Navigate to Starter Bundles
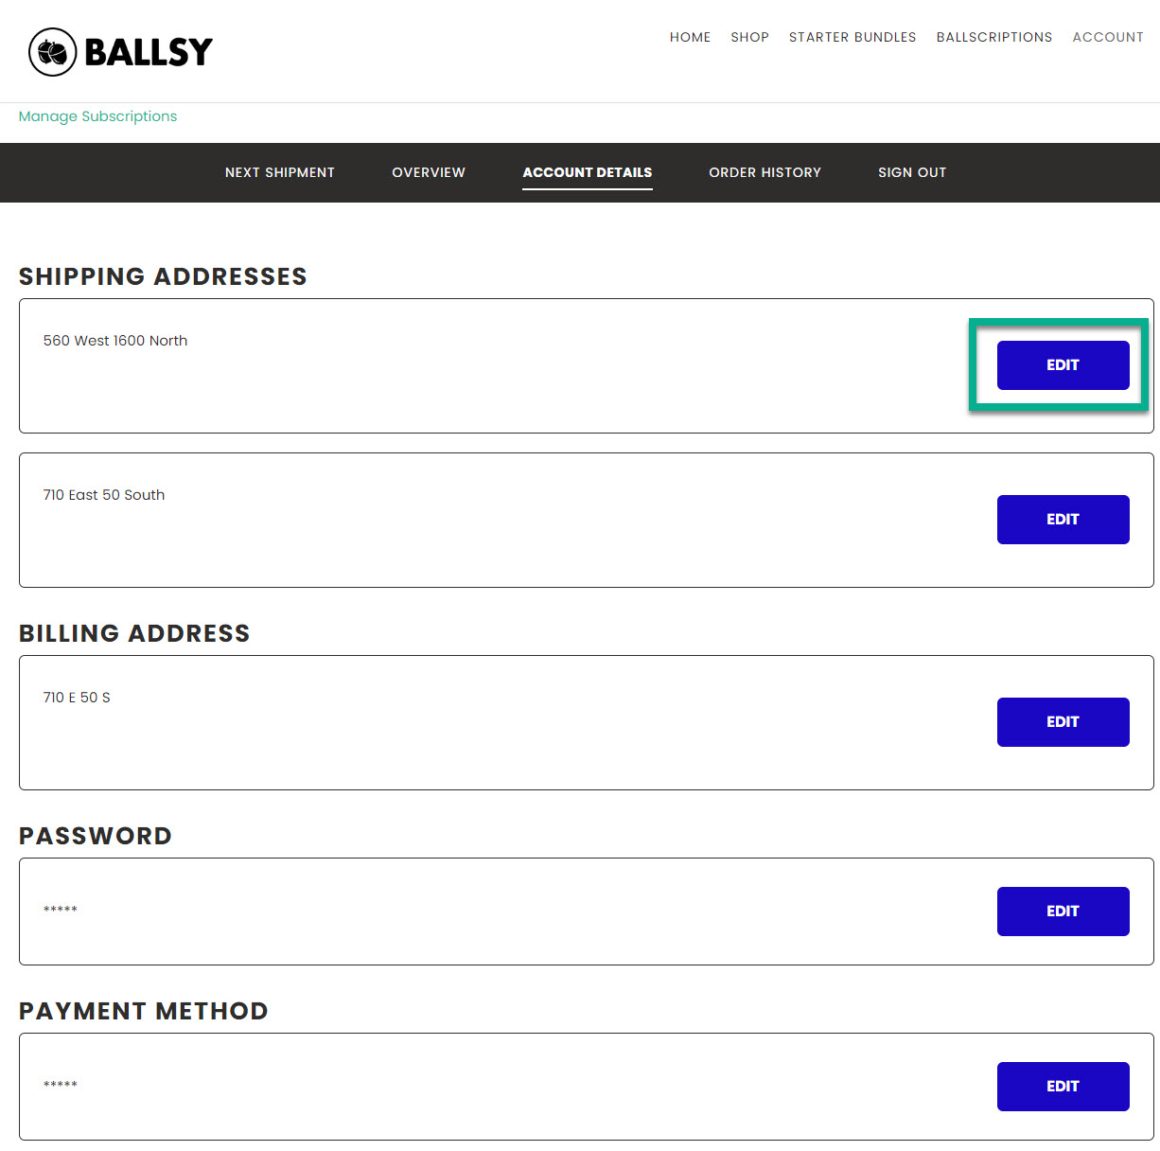The image size is (1160, 1151). (852, 37)
